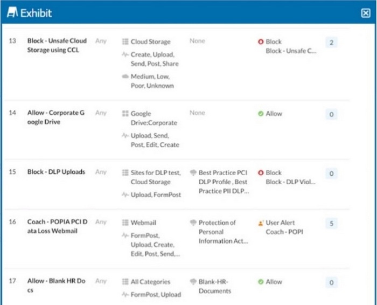Click the rule number 13
This screenshot has height=305, width=377.
coord(12,41)
